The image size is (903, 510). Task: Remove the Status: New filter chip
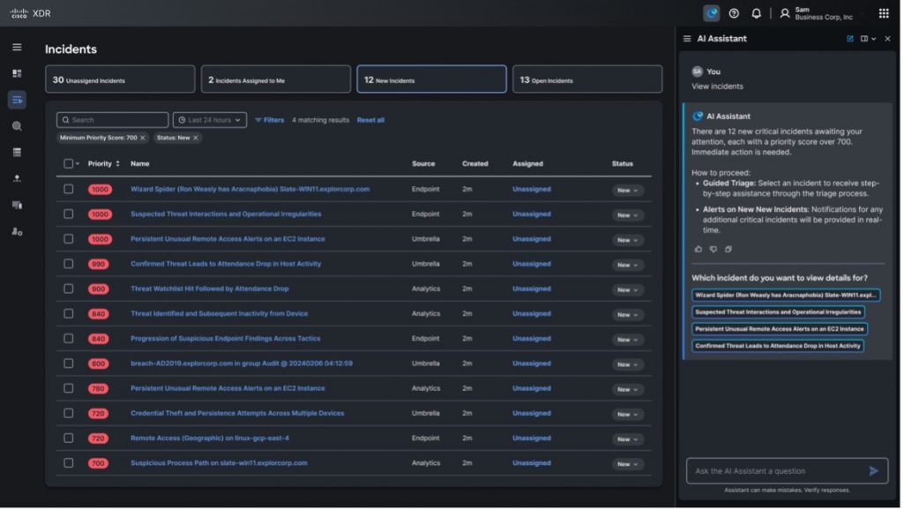pos(196,138)
